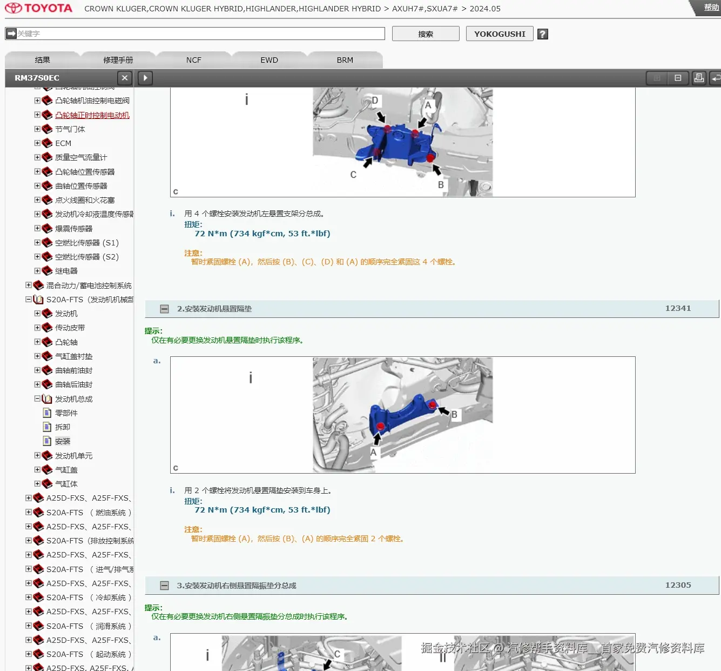Click the book icon for 爆震传感器
The image size is (721, 671).
pos(47,229)
